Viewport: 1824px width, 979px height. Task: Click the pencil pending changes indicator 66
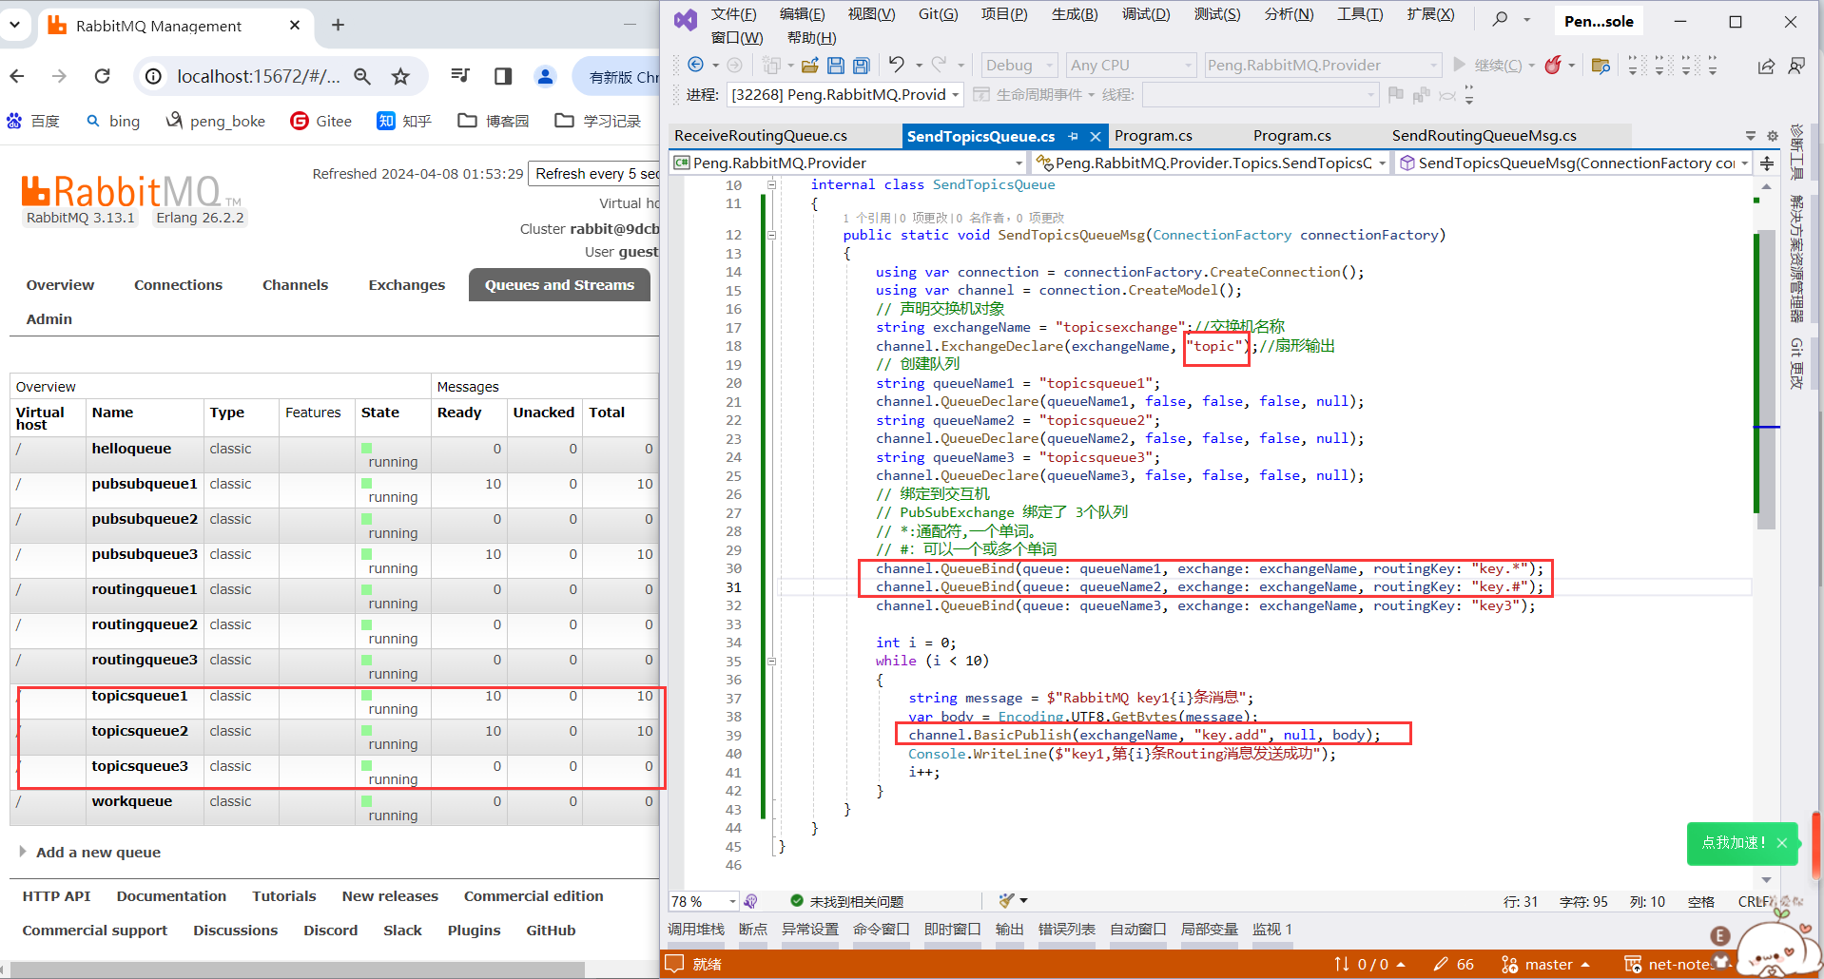[1454, 964]
